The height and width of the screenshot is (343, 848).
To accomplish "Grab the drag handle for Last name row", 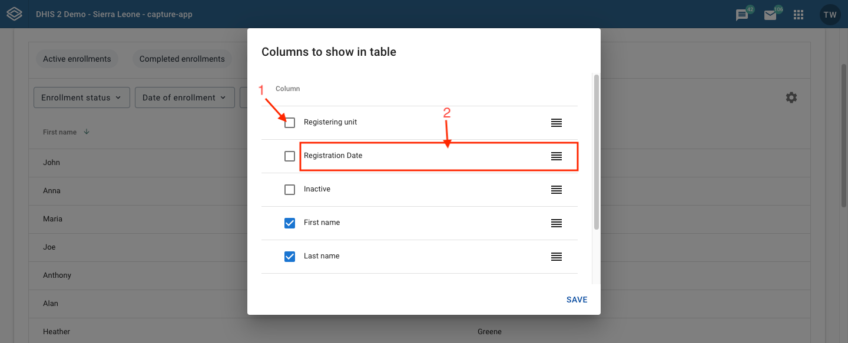I will click(556, 257).
